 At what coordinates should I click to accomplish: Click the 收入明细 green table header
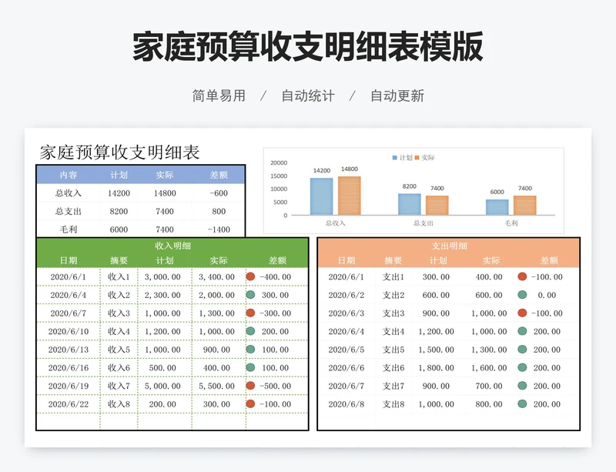[172, 246]
